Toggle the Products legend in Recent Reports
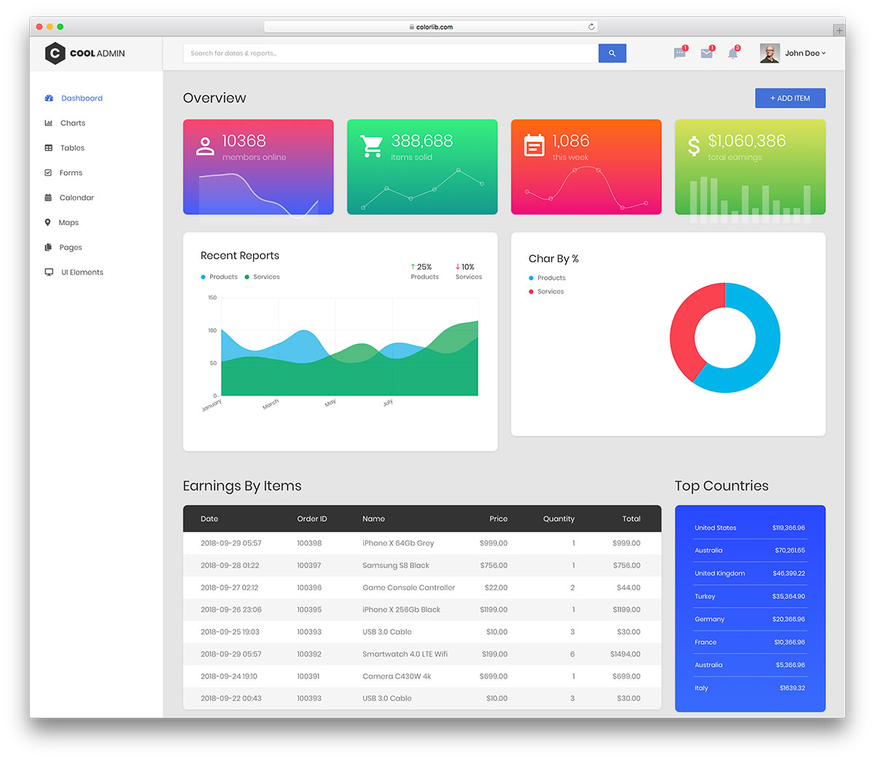The image size is (875, 760). [218, 277]
